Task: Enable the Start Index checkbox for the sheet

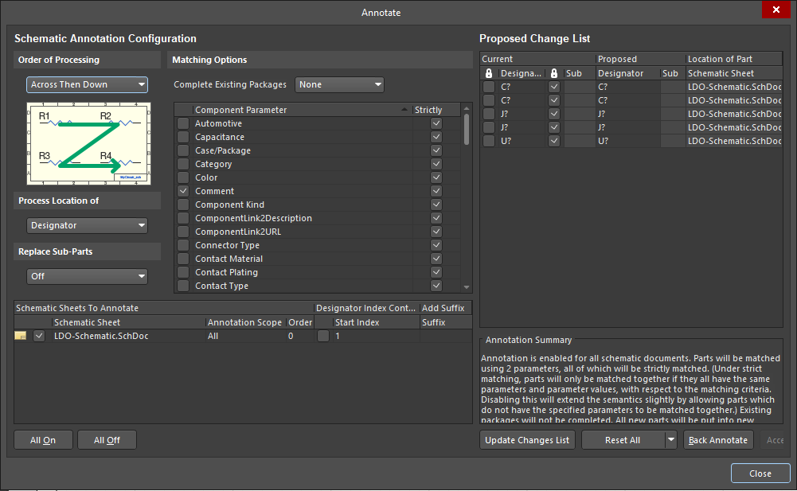Action: coord(323,336)
